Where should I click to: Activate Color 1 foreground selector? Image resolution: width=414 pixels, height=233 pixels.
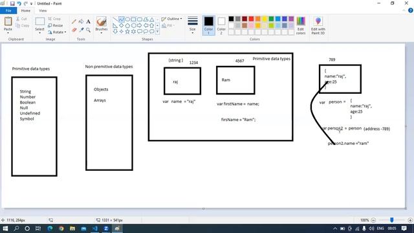tap(208, 25)
